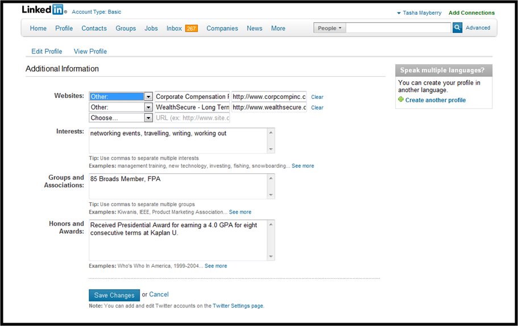Click the Interests box scroll down arrow
The width and height of the screenshot is (518, 326).
tap(271, 149)
